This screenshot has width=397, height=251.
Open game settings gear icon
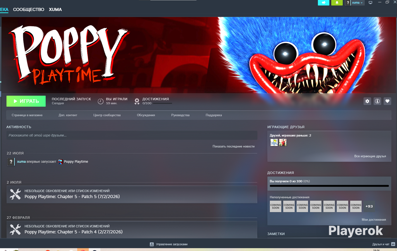click(x=367, y=101)
